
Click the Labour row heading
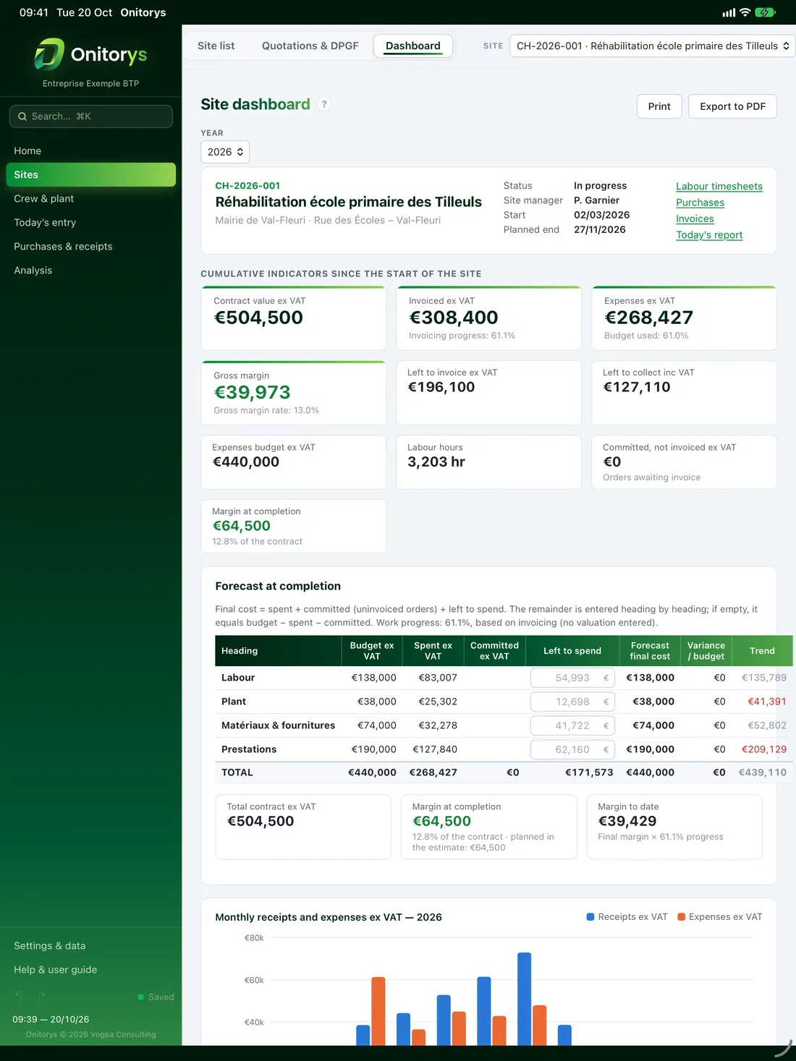[x=238, y=678]
